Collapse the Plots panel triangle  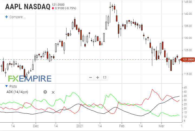click(x=6, y=86)
